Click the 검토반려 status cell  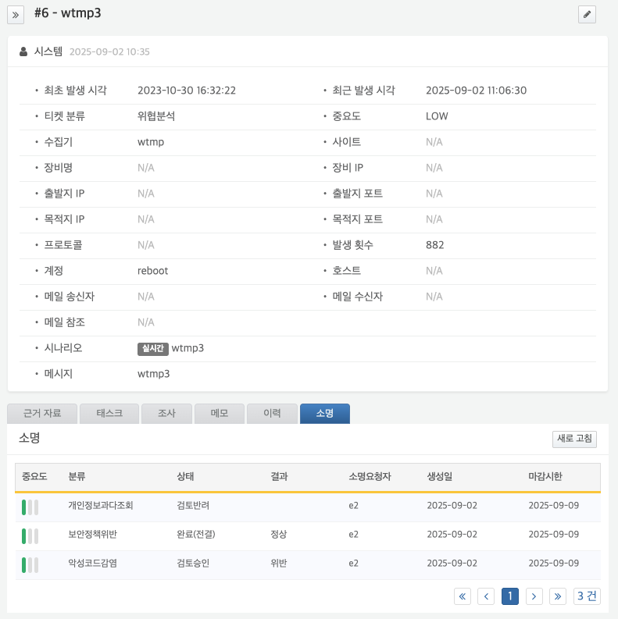click(193, 506)
